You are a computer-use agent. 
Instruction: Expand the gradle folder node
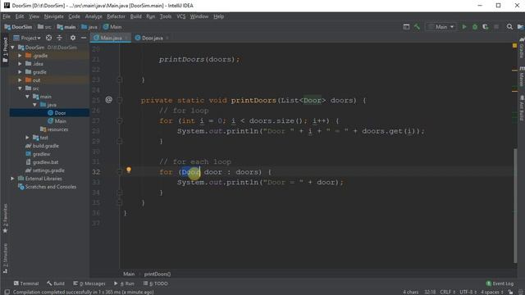[20, 72]
